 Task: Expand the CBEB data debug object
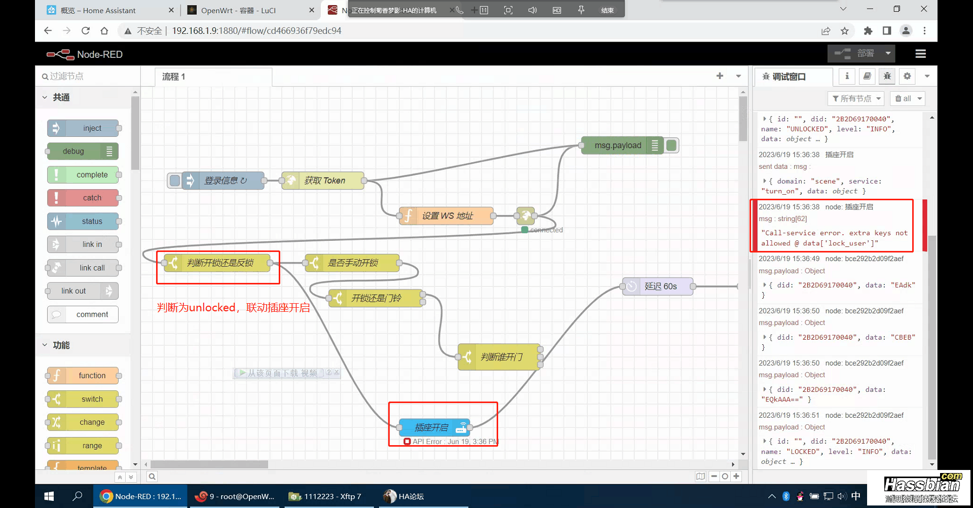click(x=764, y=337)
